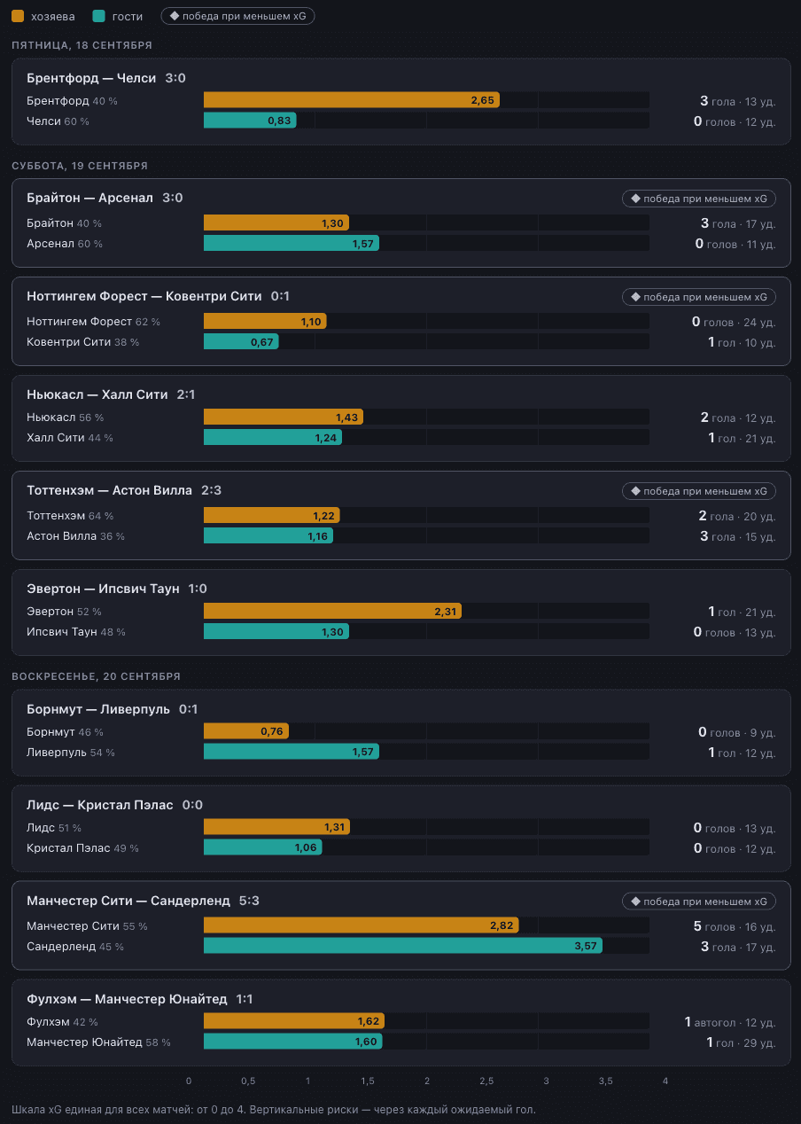The image size is (801, 1124).
Task: Select the legend badge победа при меньшем xG
Action: [x=237, y=16]
